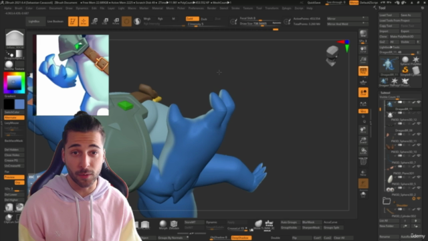Select the Cylinder3D tool icon

click(x=416, y=71)
